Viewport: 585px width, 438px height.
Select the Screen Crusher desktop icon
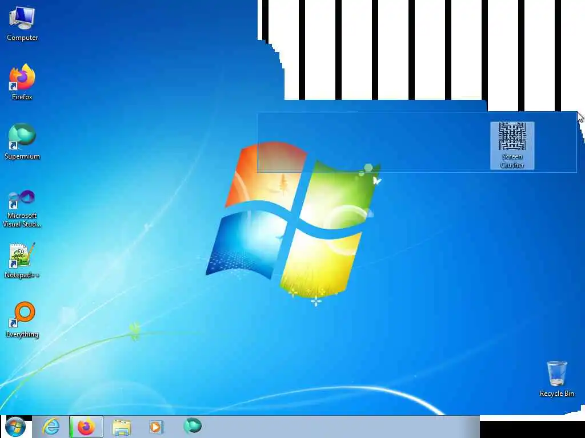(x=512, y=145)
